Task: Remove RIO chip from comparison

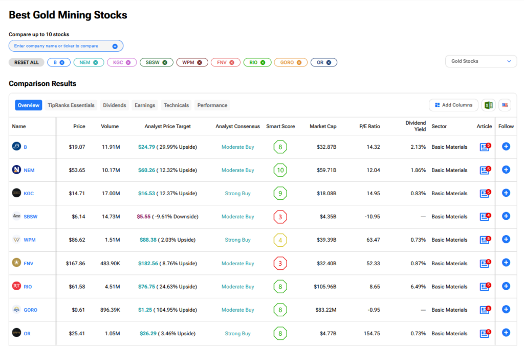Action: coord(263,62)
